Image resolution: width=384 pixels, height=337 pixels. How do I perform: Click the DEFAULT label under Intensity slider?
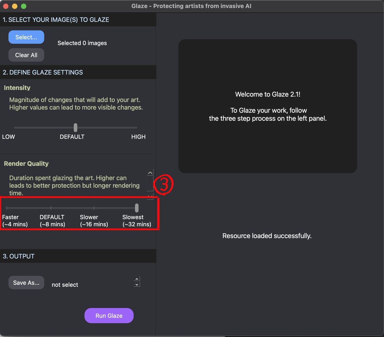72,137
